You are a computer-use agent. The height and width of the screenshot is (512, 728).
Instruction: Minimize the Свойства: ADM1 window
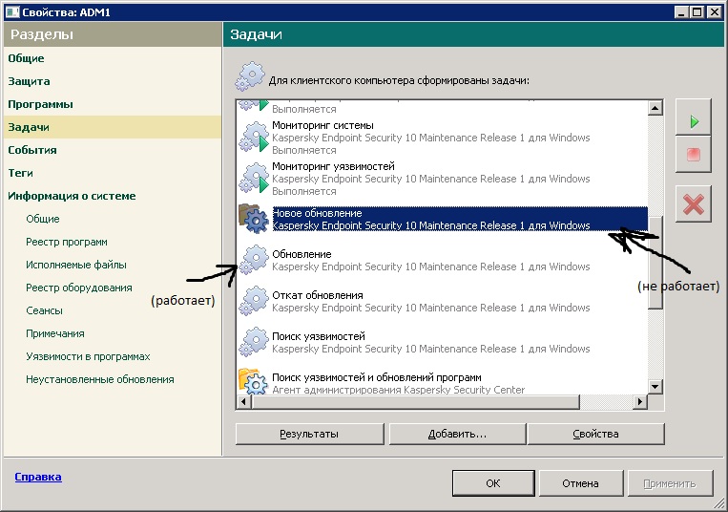681,12
